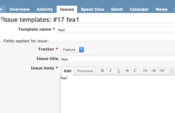Click the Template name input field

point(116,30)
